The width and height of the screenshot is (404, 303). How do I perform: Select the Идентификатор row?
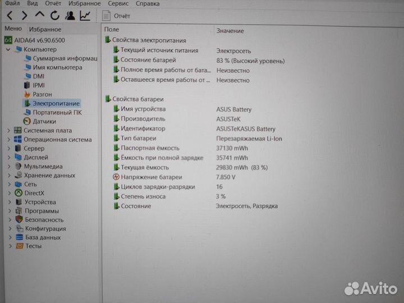pyautogui.click(x=194, y=128)
